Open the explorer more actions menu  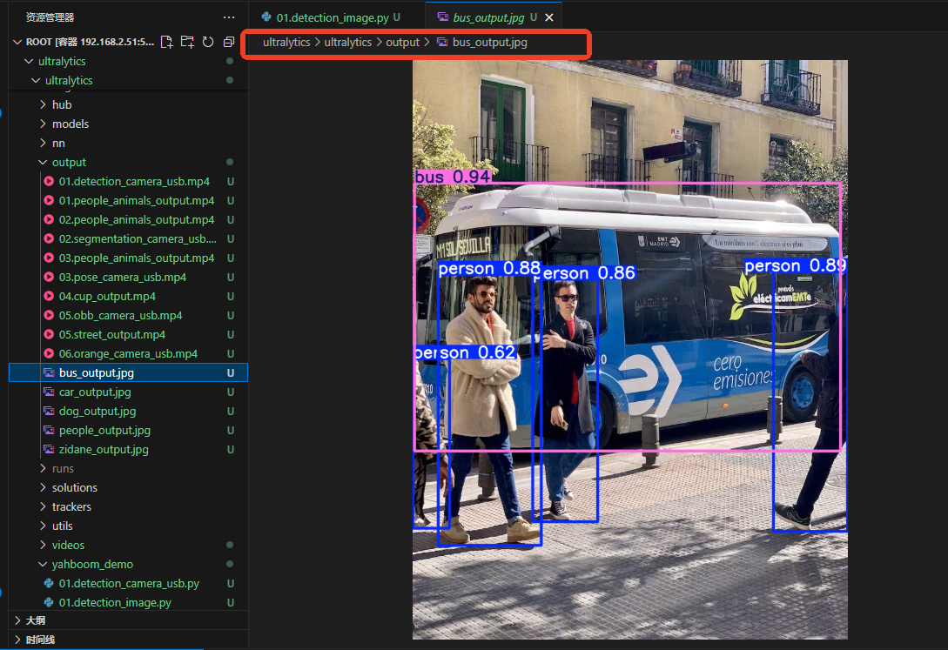229,17
